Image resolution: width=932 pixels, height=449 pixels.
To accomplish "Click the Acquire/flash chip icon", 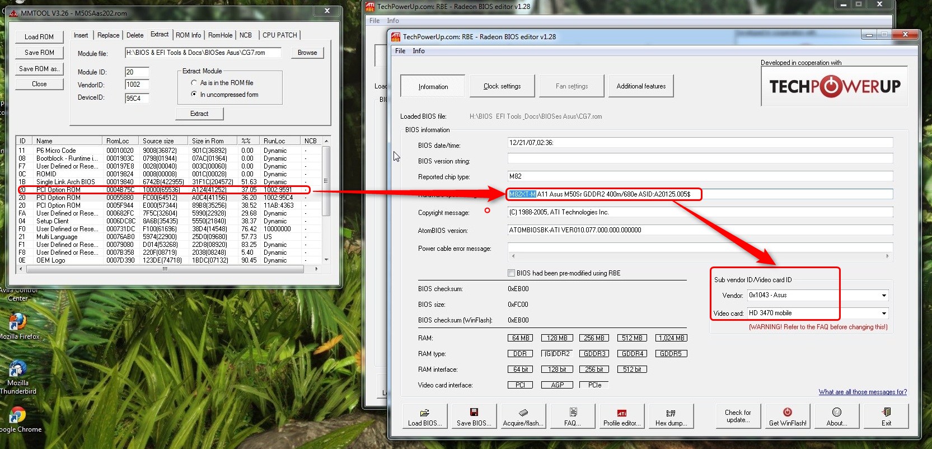I will point(523,413).
